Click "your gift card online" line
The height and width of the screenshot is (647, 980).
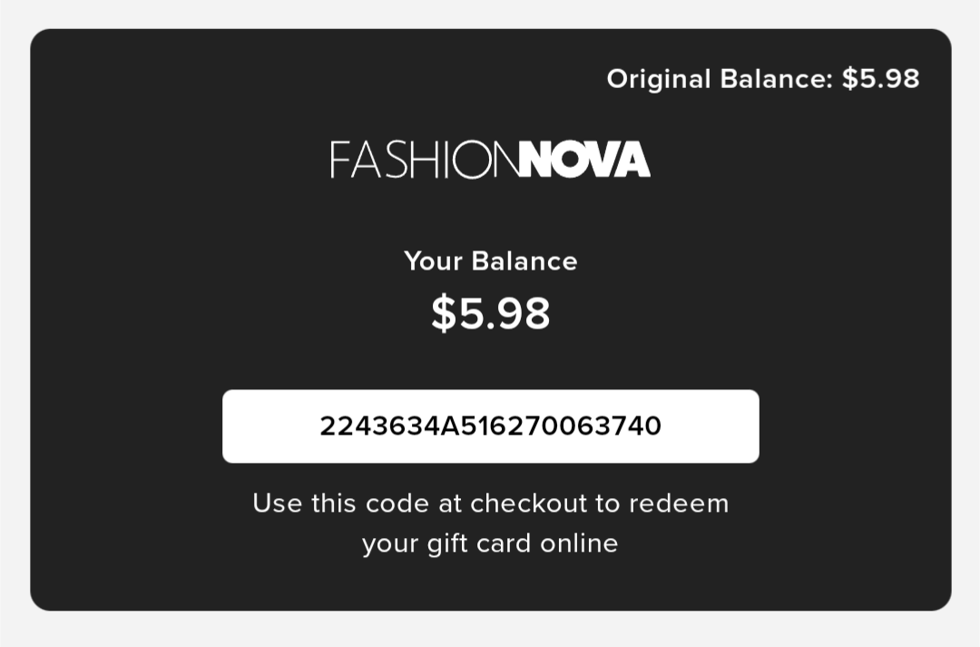click(x=491, y=544)
